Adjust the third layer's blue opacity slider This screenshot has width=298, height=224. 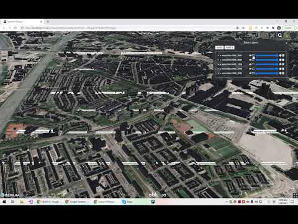tap(267, 64)
